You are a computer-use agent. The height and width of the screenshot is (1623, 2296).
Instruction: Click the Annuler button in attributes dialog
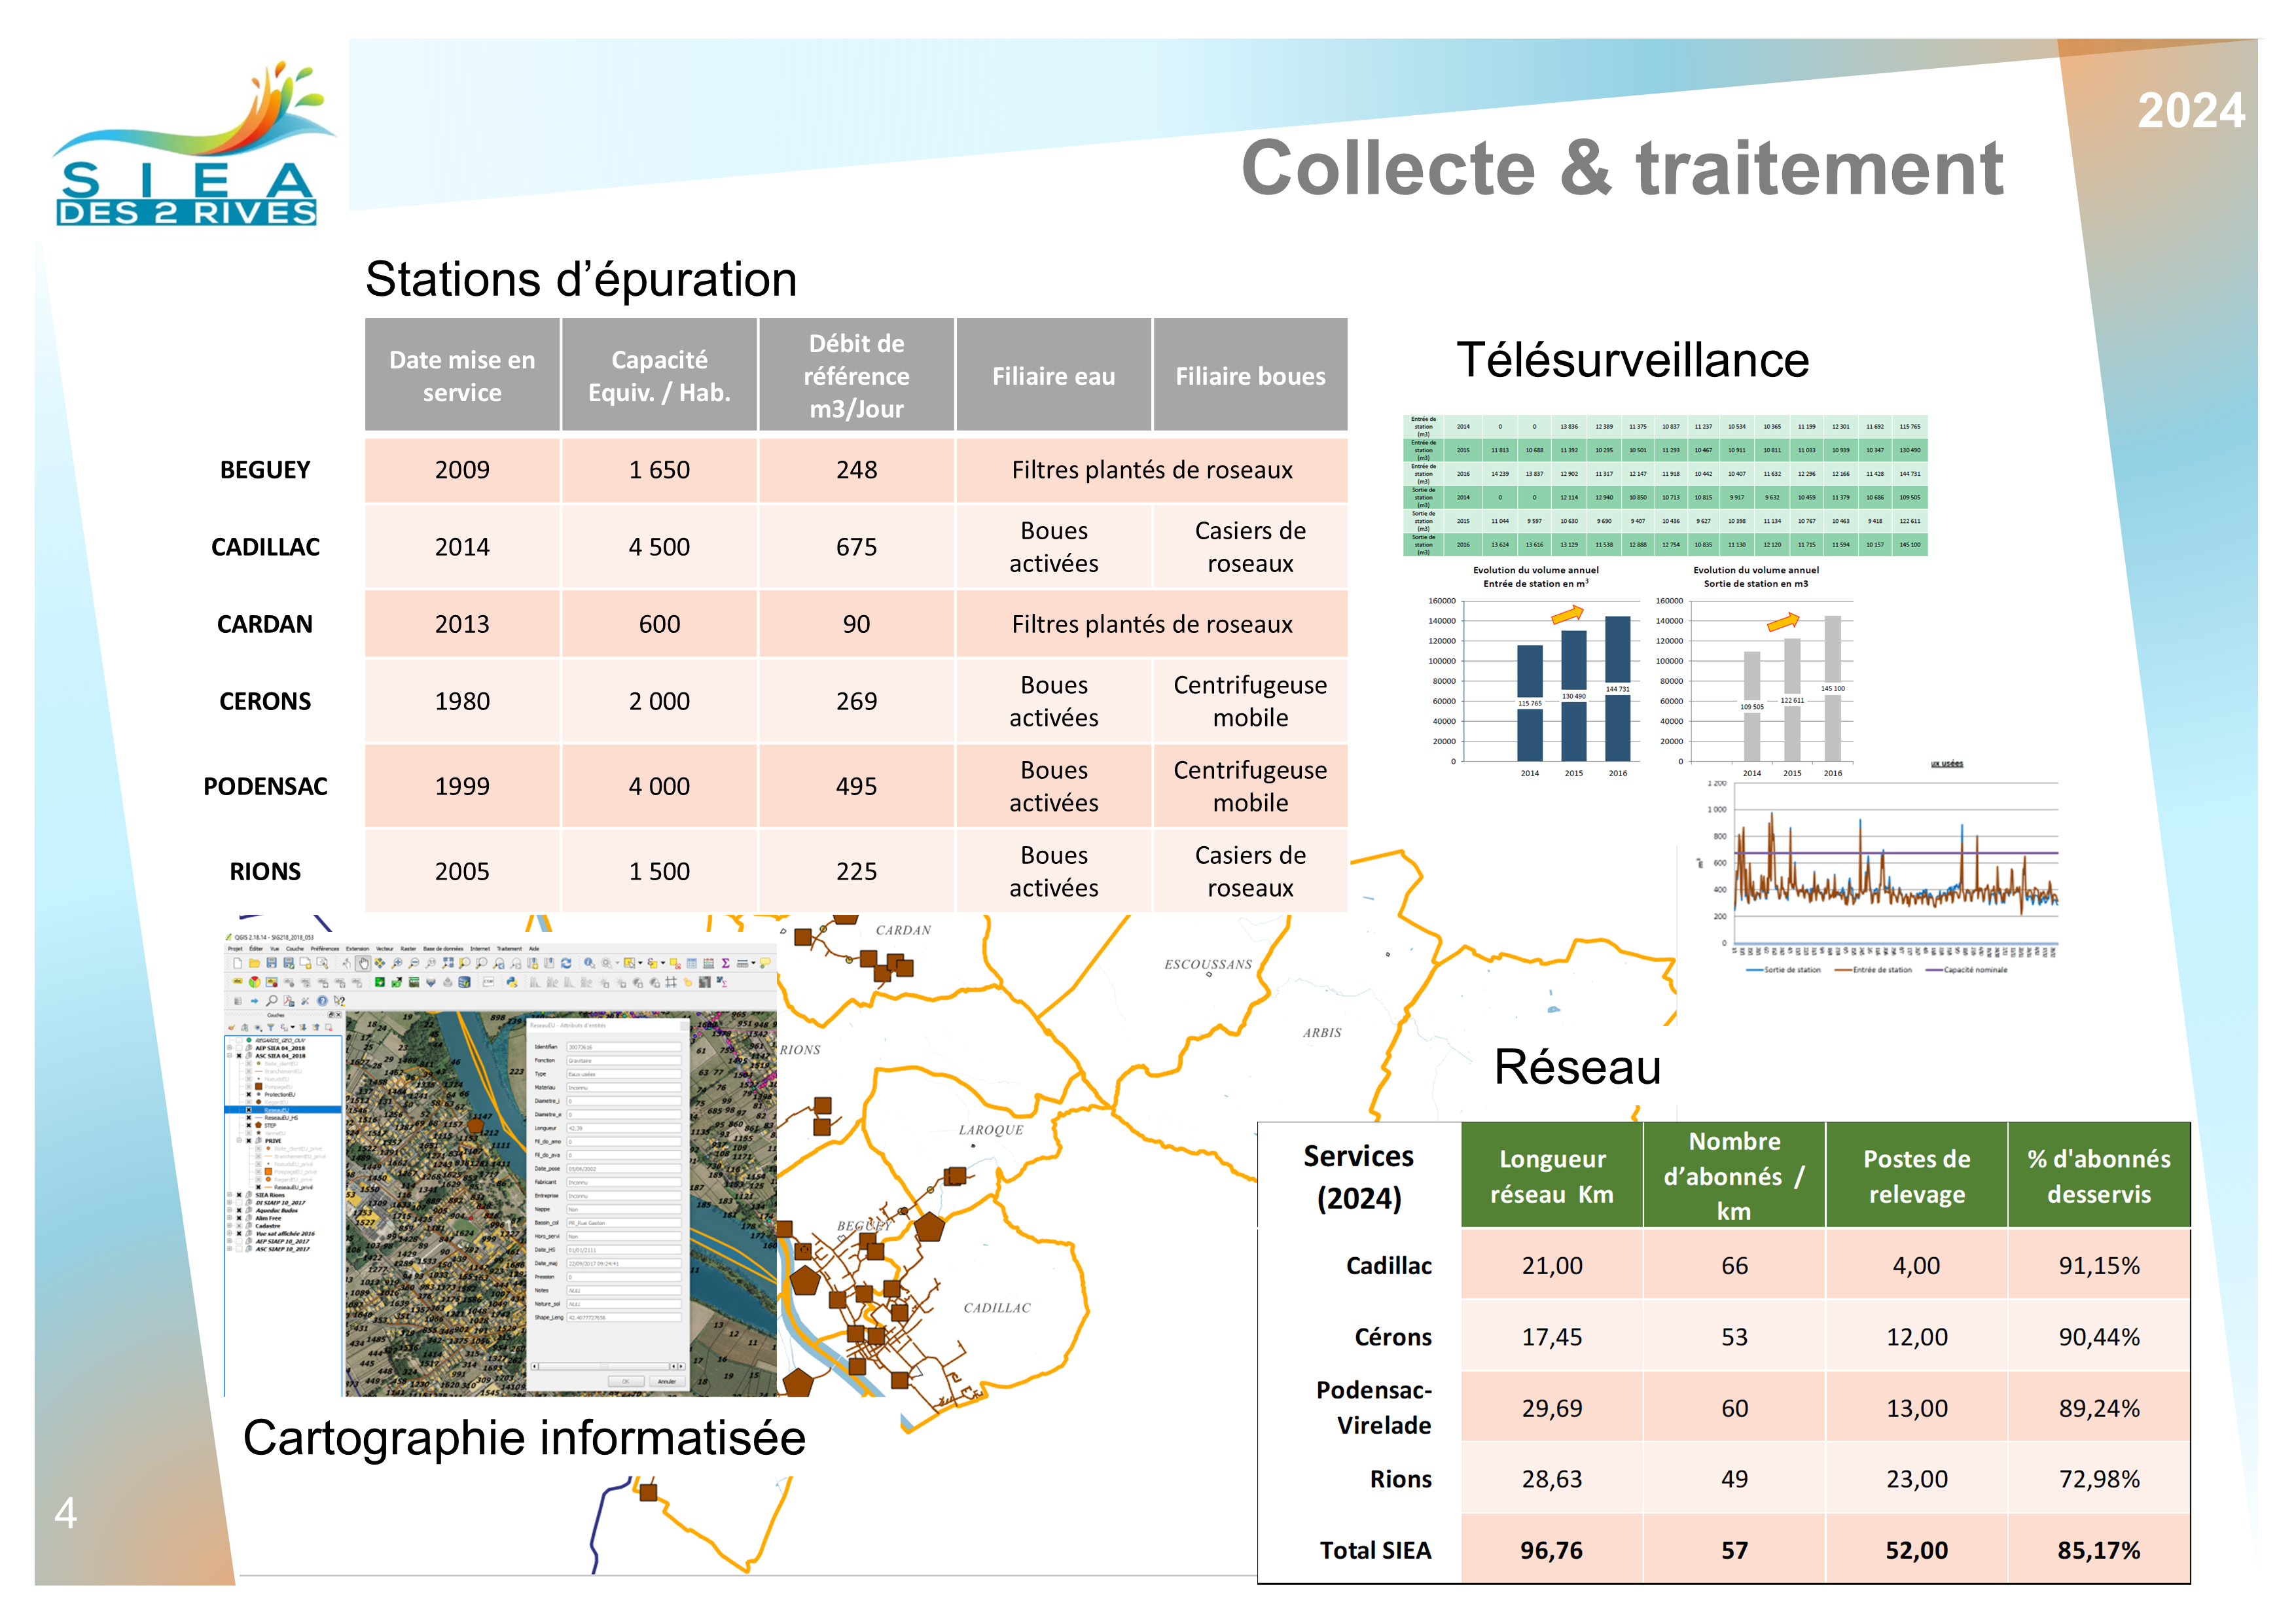click(667, 1381)
